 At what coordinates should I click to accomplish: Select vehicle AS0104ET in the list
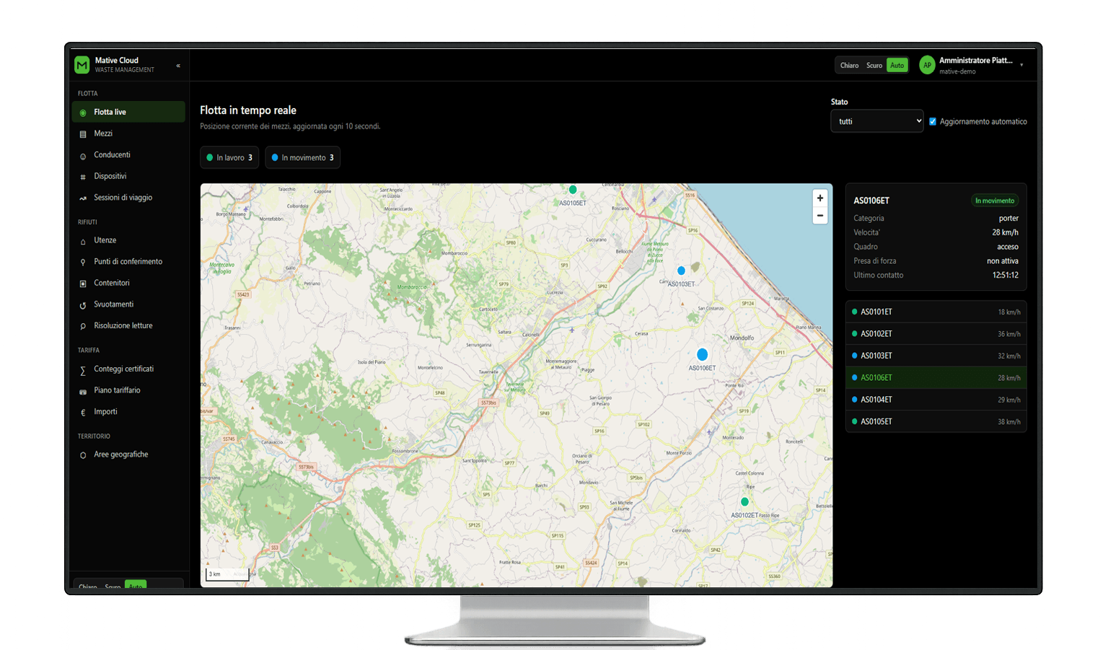[x=936, y=400]
